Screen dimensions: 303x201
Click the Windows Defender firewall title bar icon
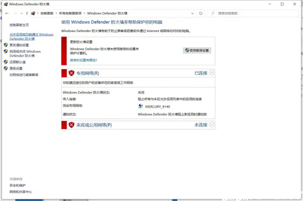click(x=6, y=4)
